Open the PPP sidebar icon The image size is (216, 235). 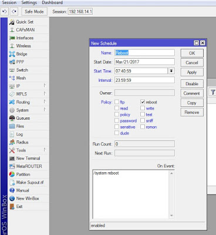coord(12,62)
